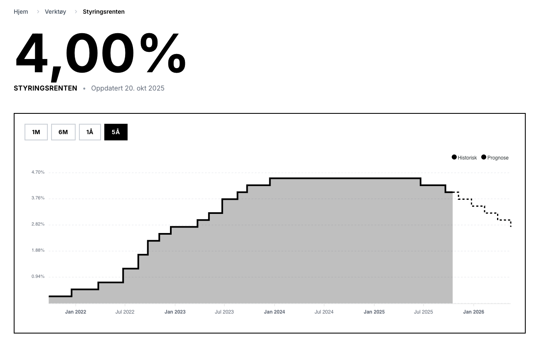Open the Verktøy breadcrumb link
Viewport: 544px width, 341px height.
[55, 12]
